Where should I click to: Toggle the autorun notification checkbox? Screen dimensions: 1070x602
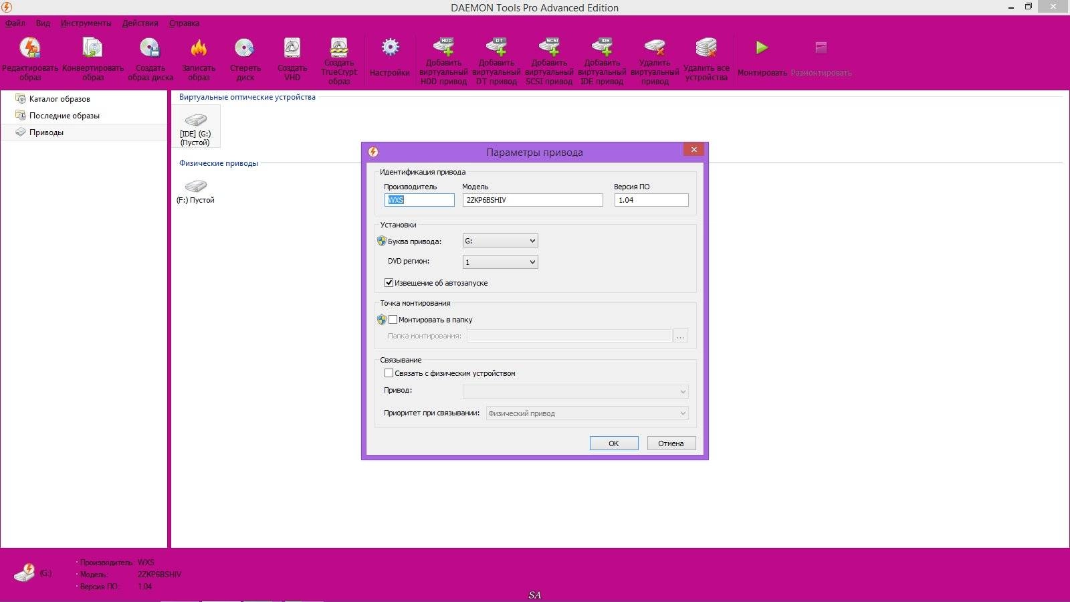coord(389,282)
